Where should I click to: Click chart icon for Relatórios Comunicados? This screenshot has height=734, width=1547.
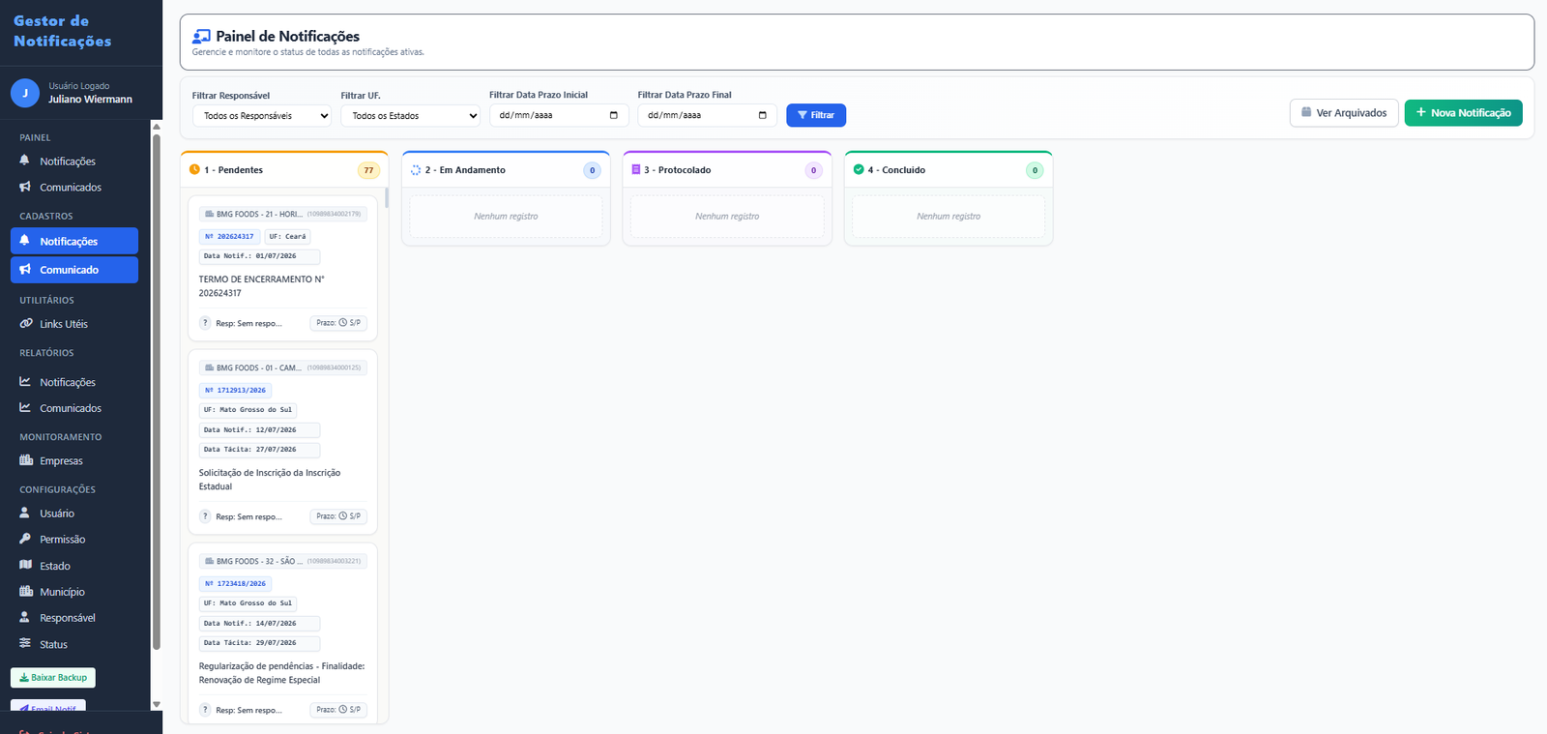click(x=25, y=408)
